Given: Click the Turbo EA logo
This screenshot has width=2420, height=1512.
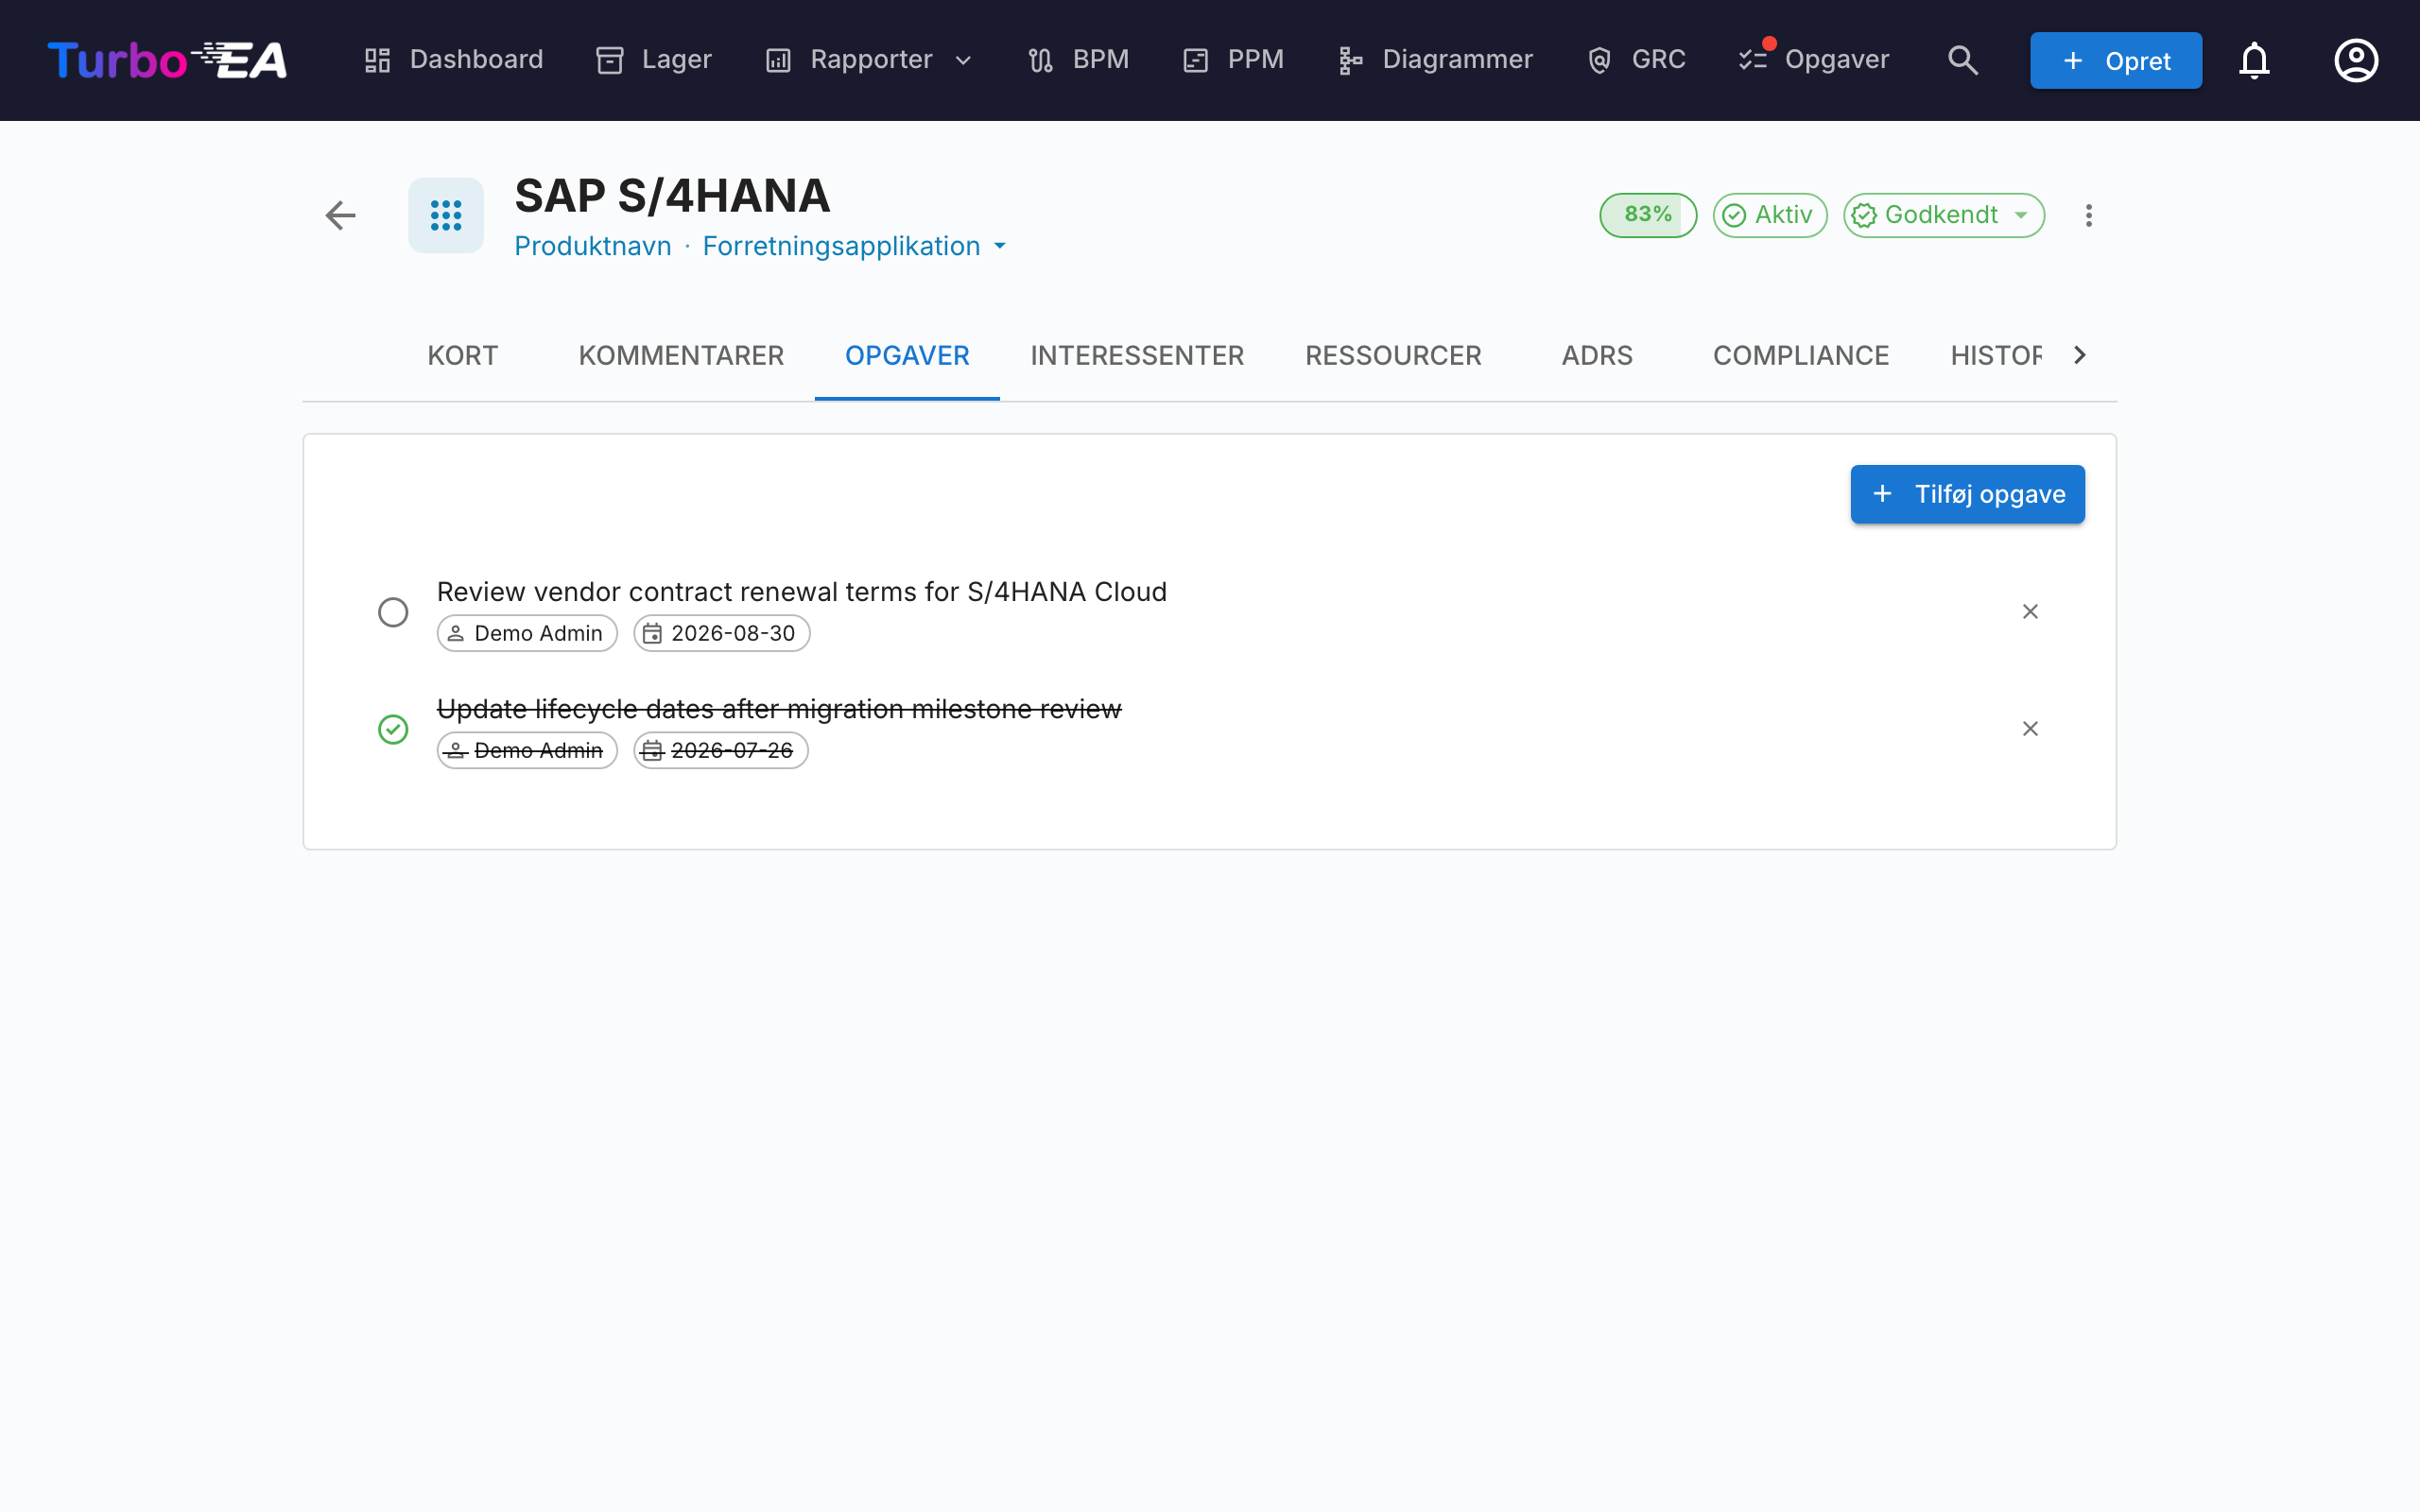Looking at the screenshot, I should (167, 60).
